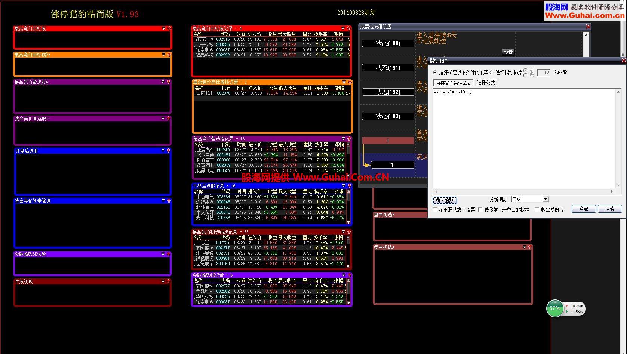The image size is (627, 354).
Task: Select the 选择满足以下条件的股票 radio button
Action: click(435, 73)
